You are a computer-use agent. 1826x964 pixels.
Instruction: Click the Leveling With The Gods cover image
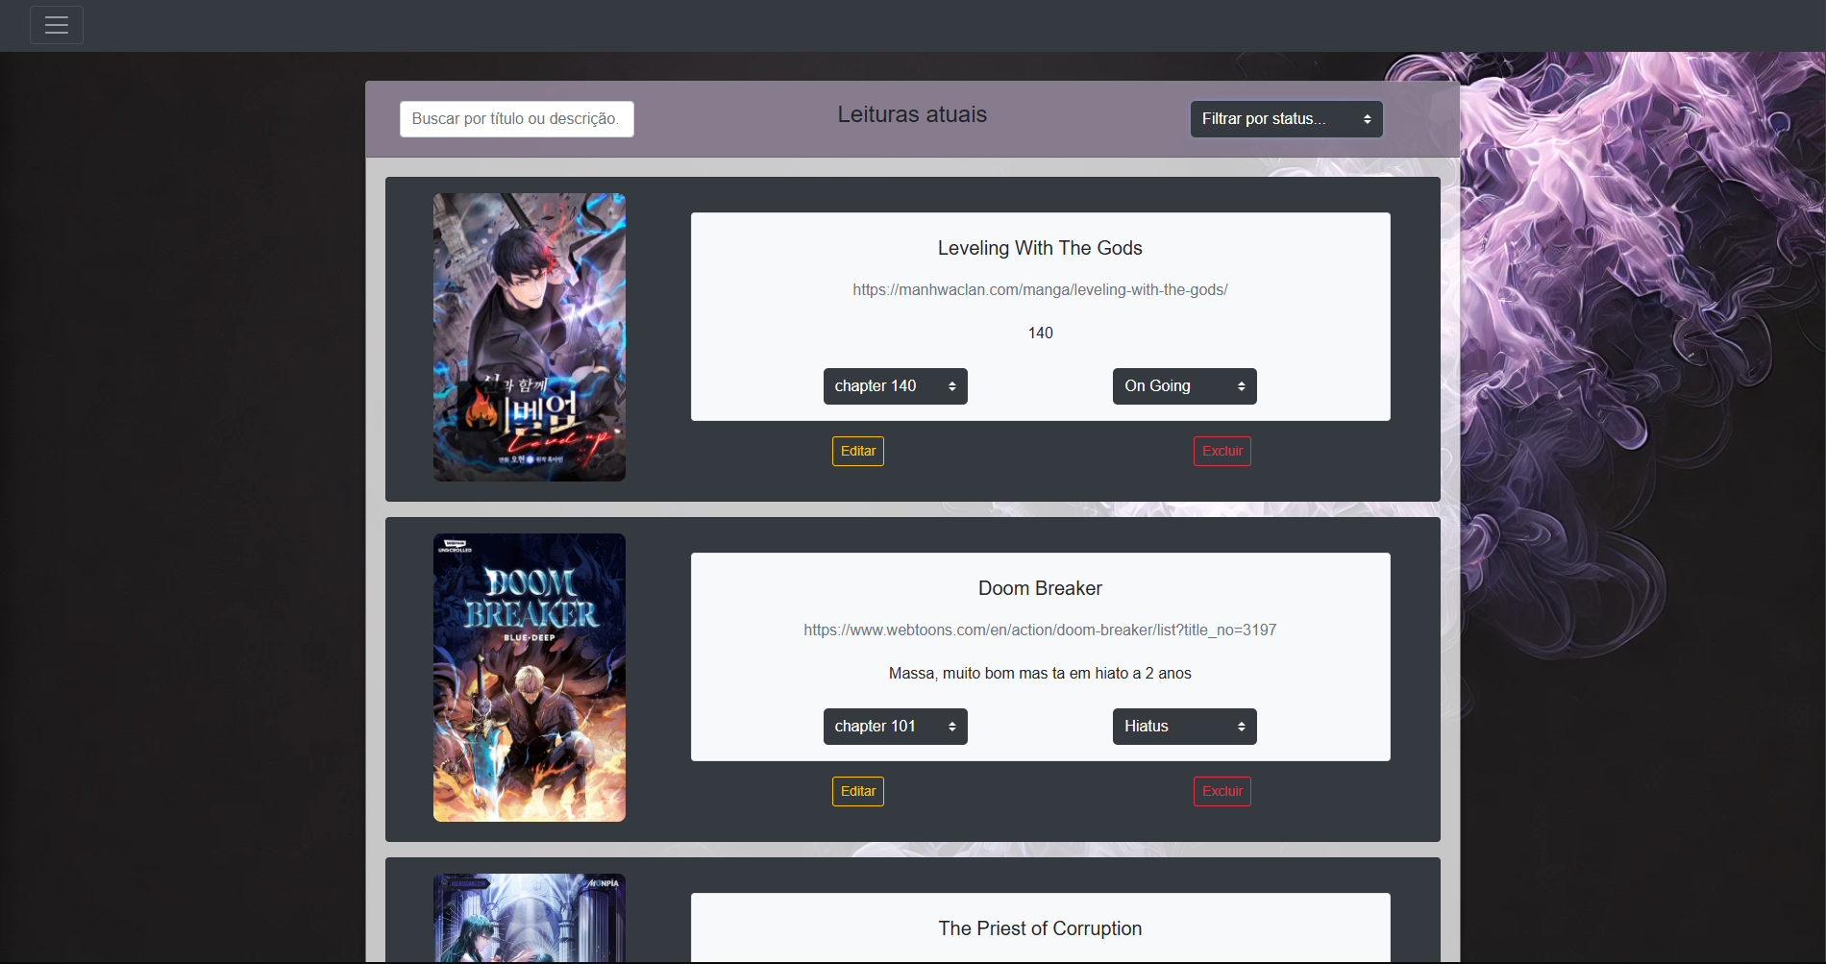529,337
